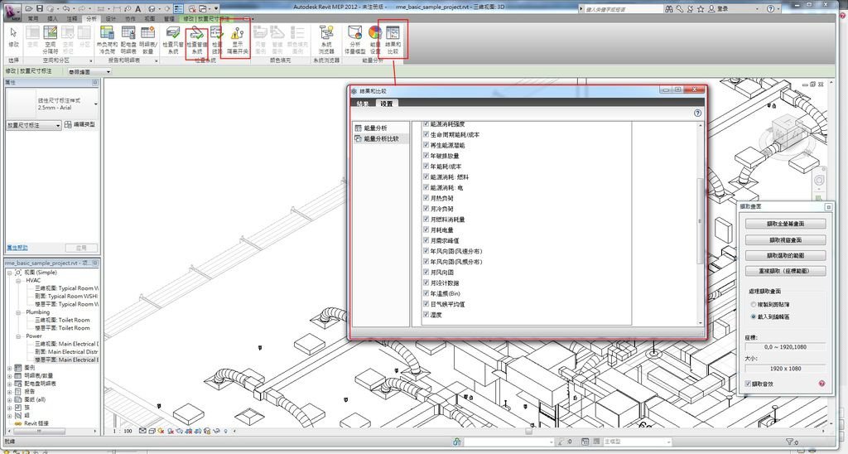848x454 pixels.
Task: Collapse the Plumbing node in project browser
Action: point(18,312)
